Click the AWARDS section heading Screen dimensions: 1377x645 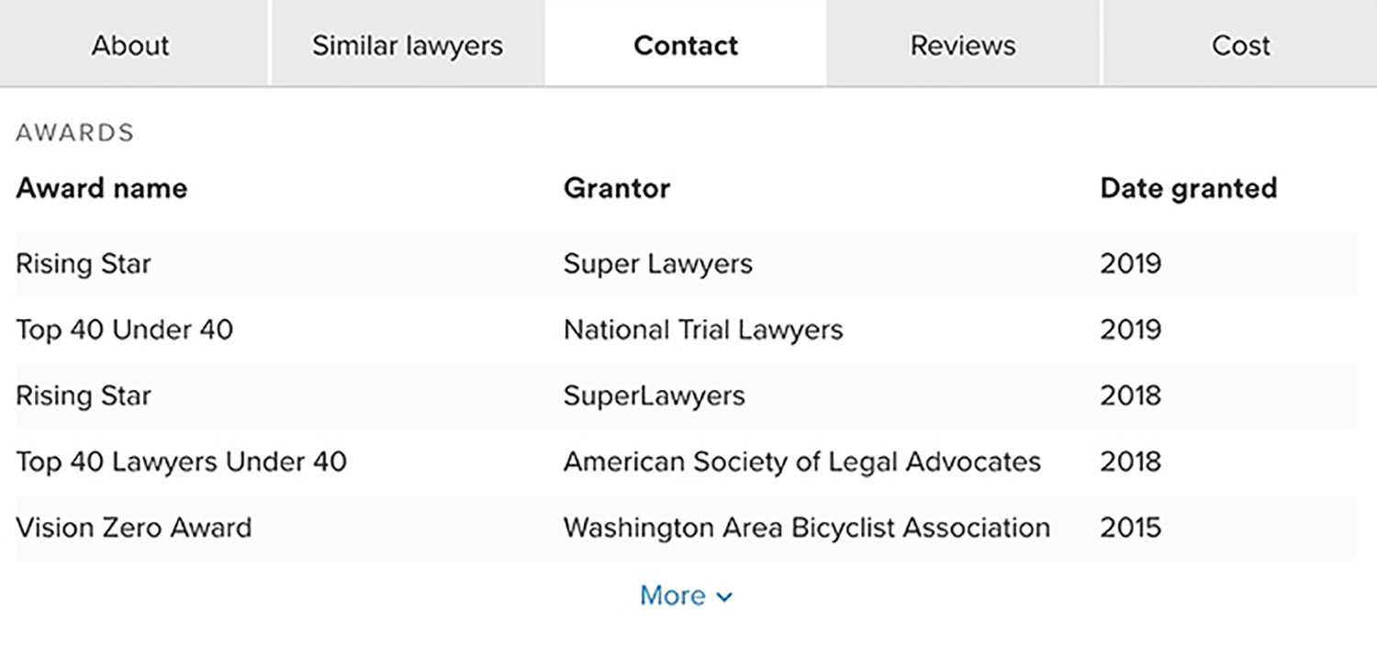(x=75, y=133)
